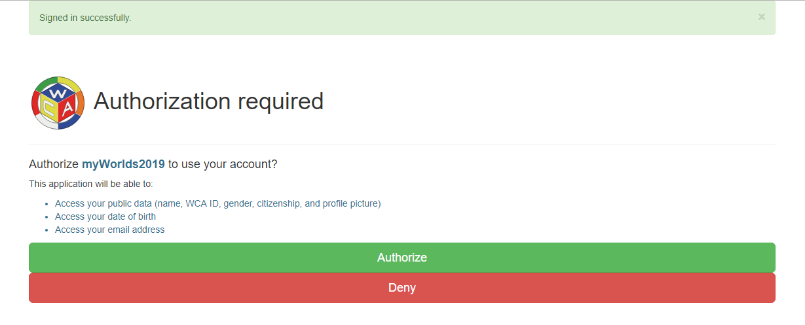
Task: Select the 'Access your public data' permission line
Action: 217,203
